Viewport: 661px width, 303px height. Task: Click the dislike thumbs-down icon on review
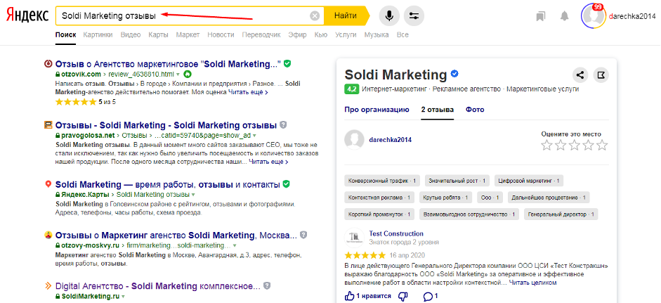coord(403,297)
